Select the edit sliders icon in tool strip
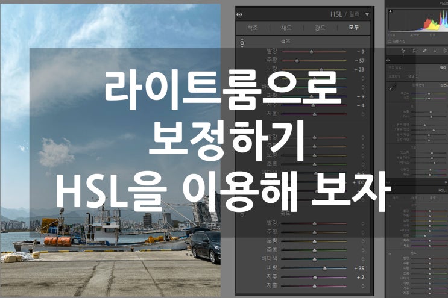 [403, 52]
